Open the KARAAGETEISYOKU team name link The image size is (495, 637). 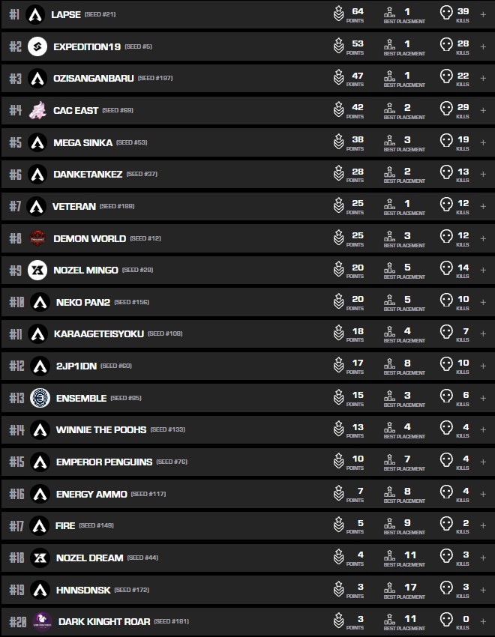[x=98, y=333]
